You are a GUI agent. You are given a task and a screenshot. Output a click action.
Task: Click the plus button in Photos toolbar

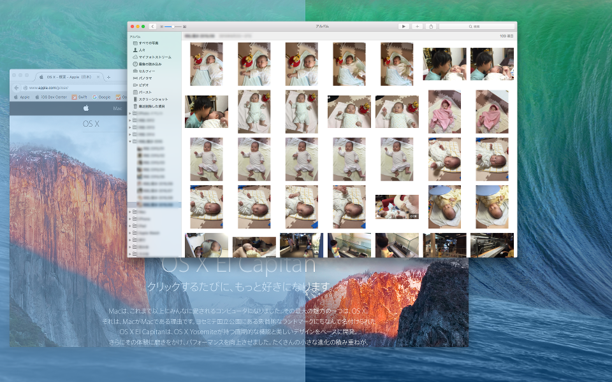point(417,27)
